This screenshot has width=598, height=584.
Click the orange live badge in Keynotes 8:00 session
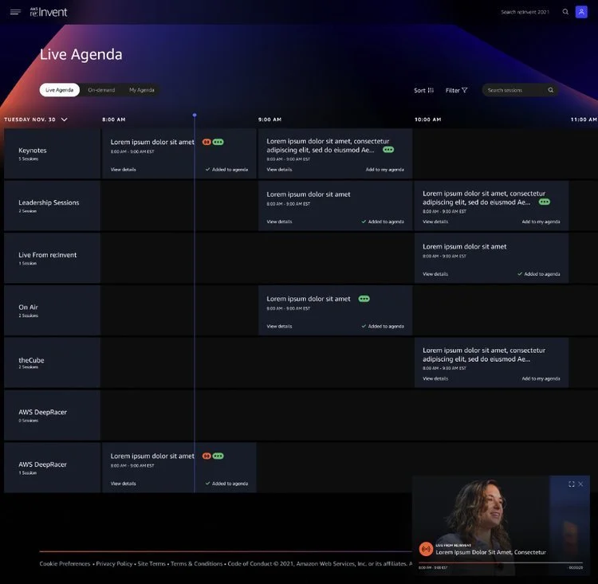[x=207, y=142]
